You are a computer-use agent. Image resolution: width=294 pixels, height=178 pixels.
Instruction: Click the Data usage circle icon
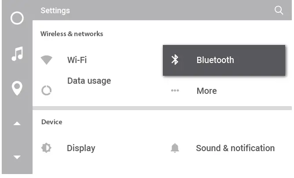click(x=46, y=91)
